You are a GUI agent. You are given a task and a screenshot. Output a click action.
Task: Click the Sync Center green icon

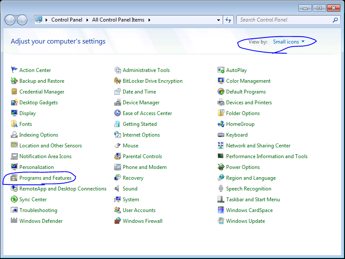[x=14, y=200]
